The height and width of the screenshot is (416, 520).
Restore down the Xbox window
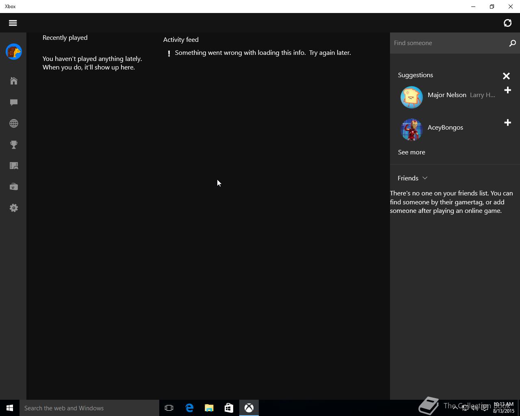click(x=492, y=6)
